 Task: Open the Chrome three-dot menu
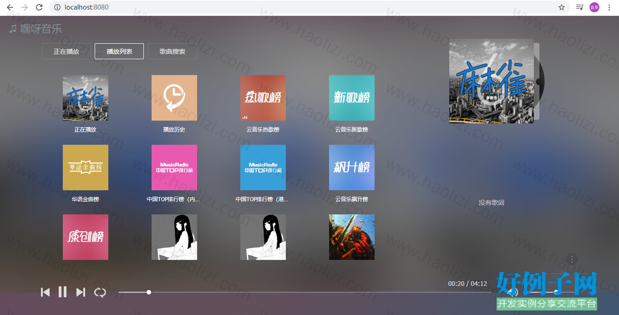pyautogui.click(x=609, y=7)
